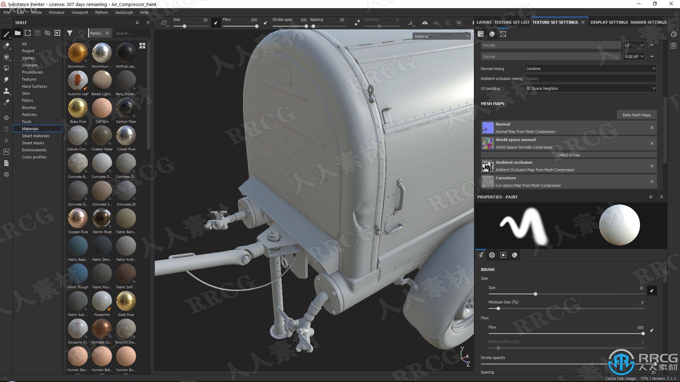Drag the brush Size slider

tap(536, 294)
